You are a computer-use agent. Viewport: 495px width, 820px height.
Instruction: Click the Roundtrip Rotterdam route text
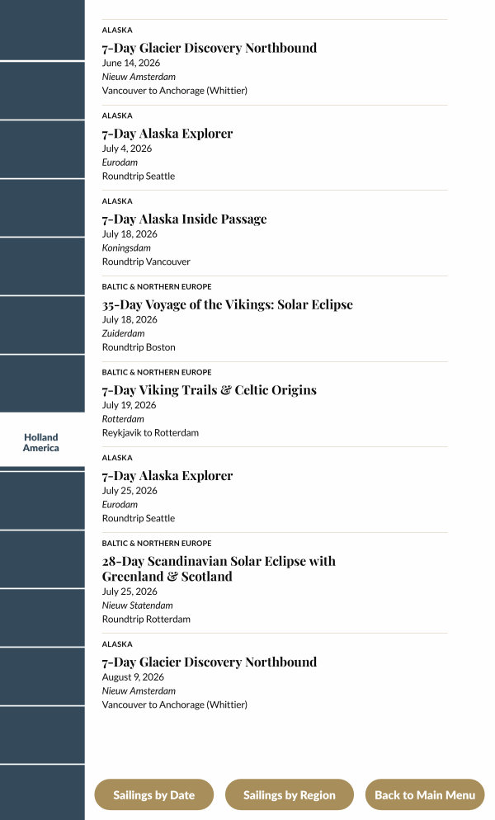(146, 620)
